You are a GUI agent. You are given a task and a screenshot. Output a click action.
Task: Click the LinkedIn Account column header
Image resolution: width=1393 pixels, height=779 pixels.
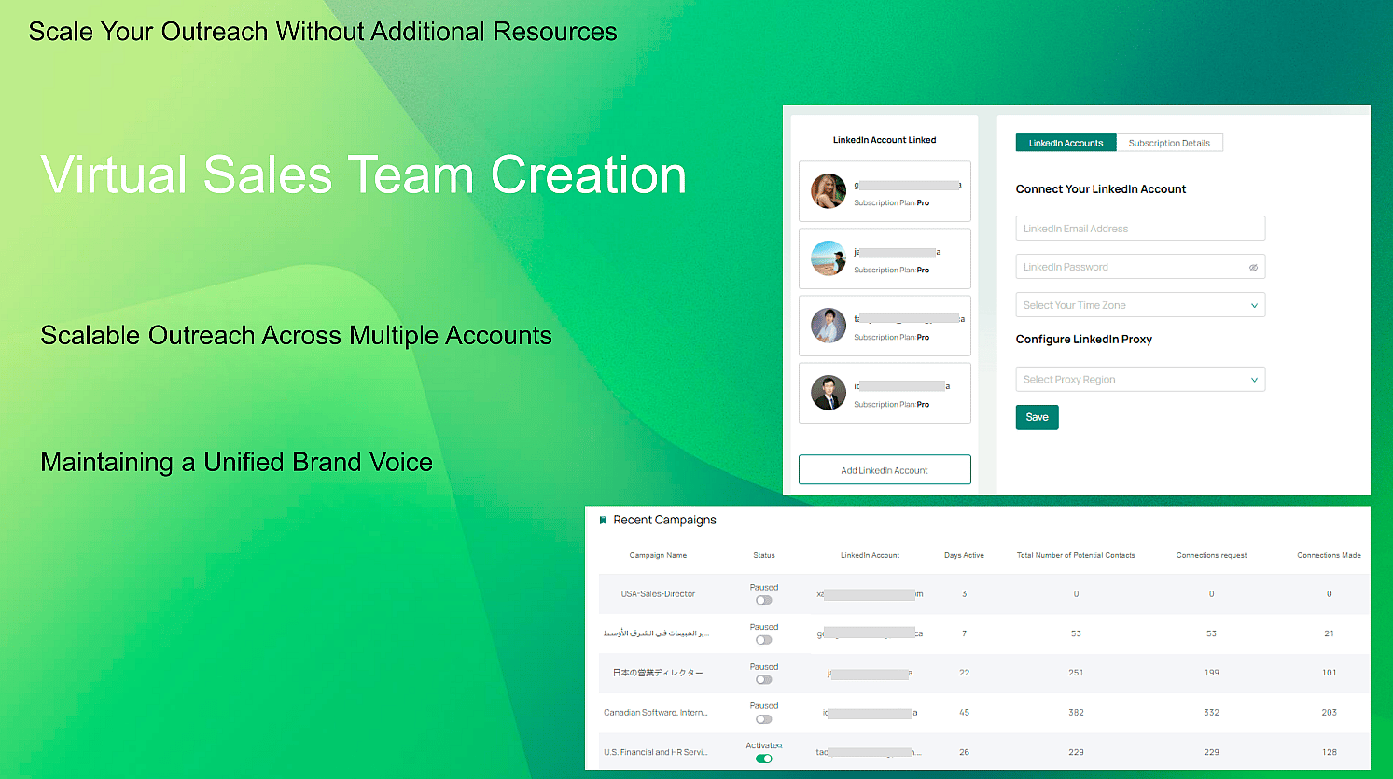870,555
